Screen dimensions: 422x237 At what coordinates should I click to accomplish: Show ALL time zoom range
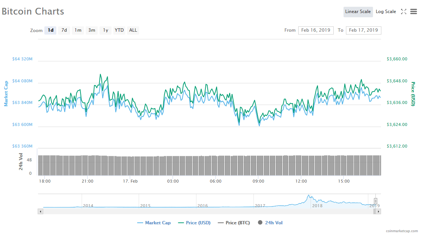pos(133,30)
